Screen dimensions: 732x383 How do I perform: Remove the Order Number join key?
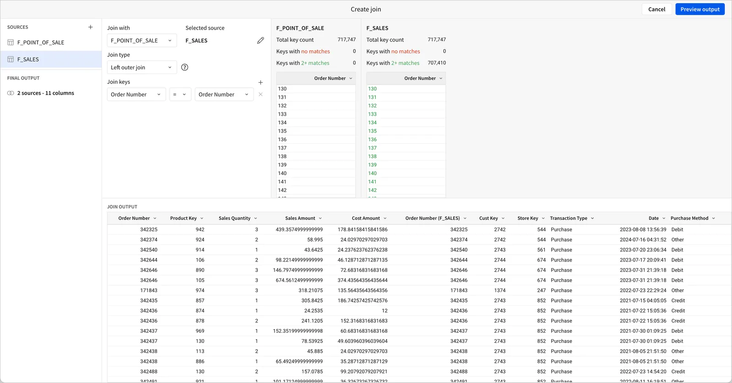click(261, 95)
